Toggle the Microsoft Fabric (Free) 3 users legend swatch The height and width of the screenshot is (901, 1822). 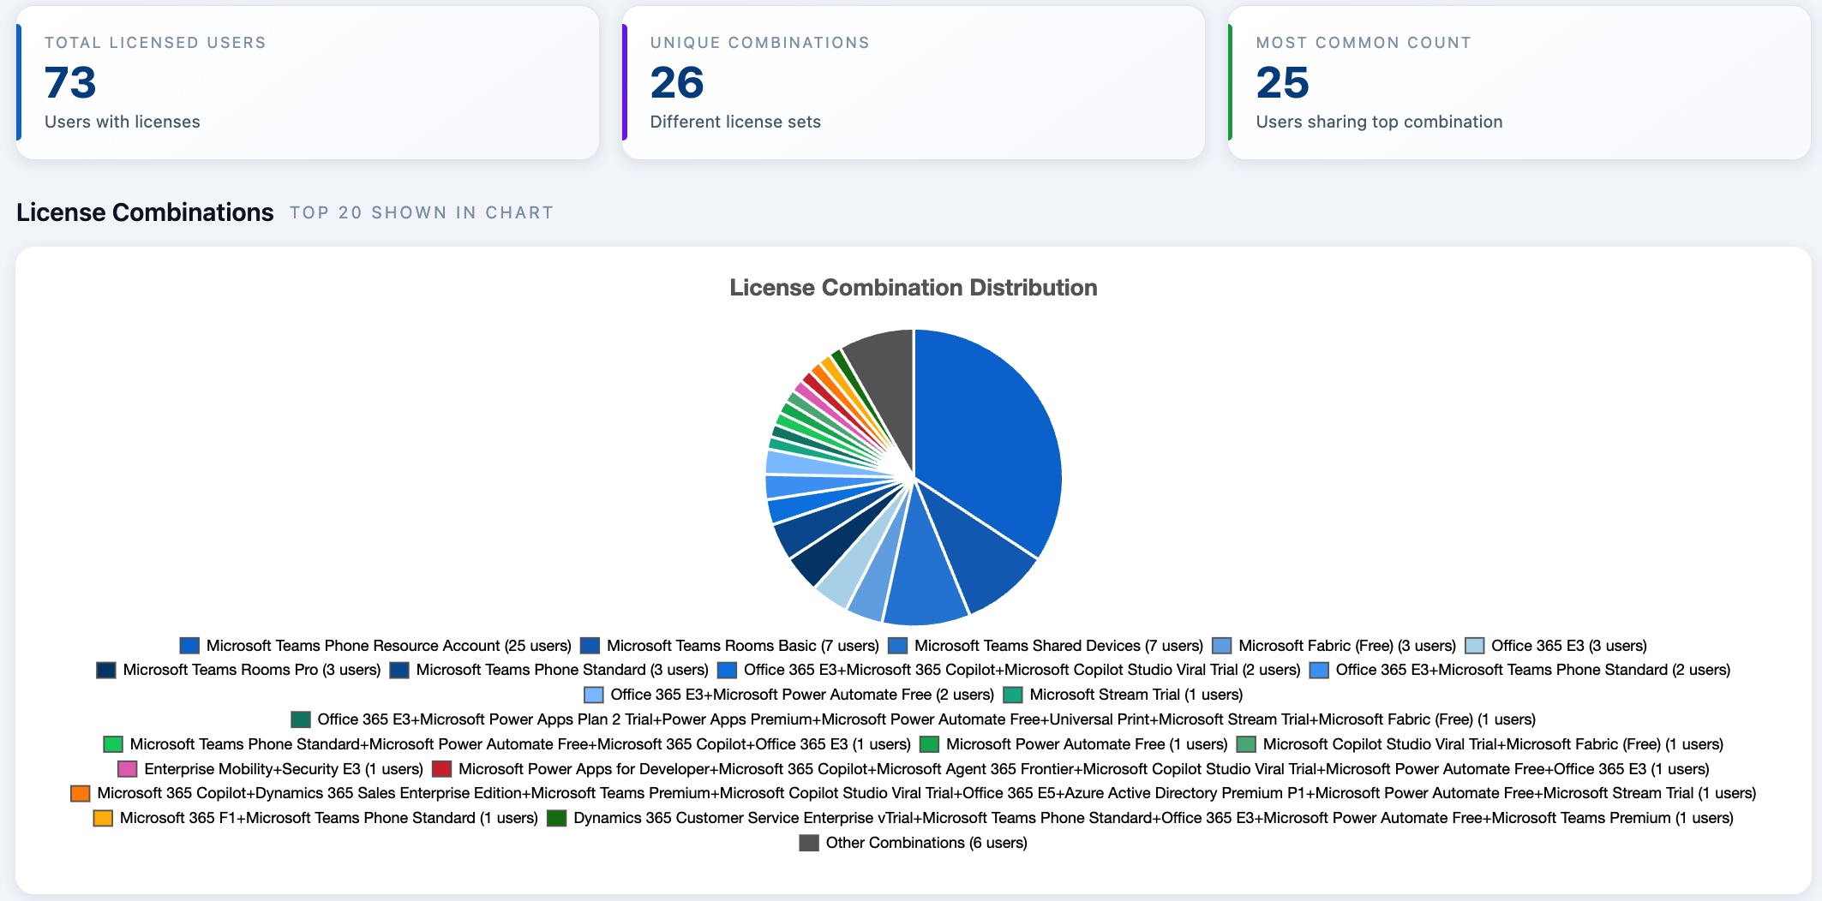tap(1222, 646)
